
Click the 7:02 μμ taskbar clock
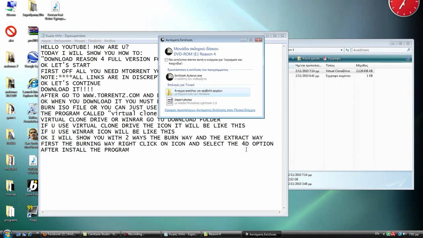coord(413,234)
